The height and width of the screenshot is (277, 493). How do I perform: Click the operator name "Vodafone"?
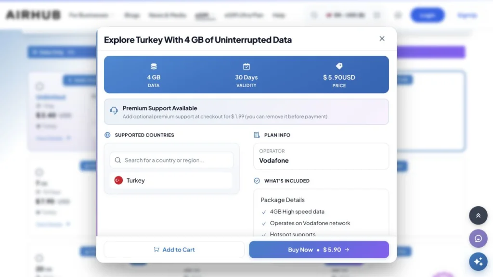tap(274, 161)
